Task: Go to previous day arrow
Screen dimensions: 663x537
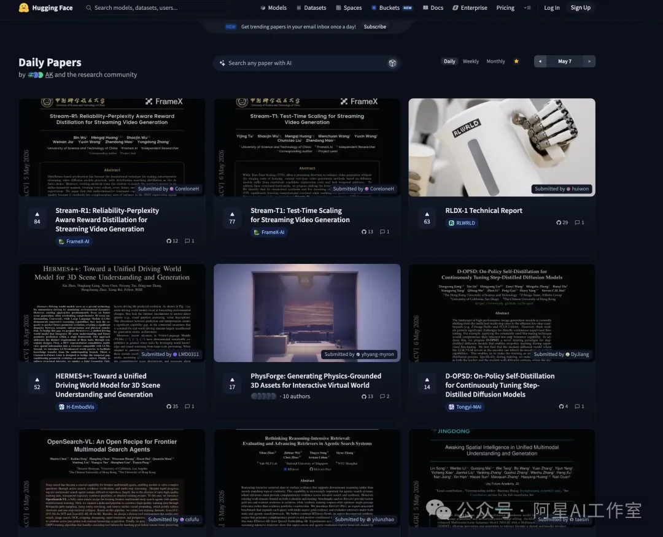Action: (540, 61)
